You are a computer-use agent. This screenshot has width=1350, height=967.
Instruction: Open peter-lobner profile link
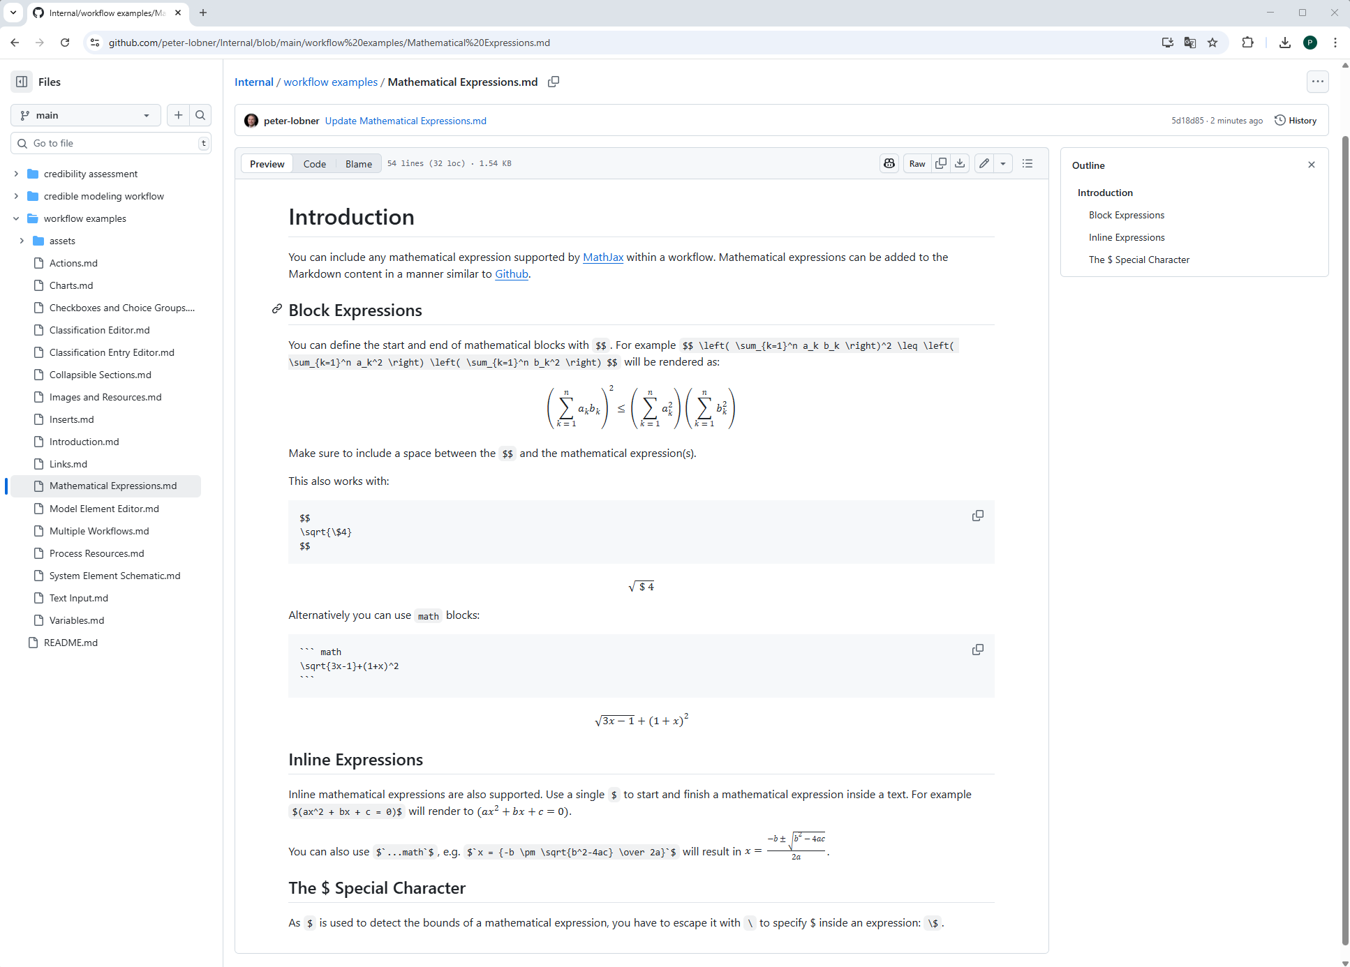[291, 121]
